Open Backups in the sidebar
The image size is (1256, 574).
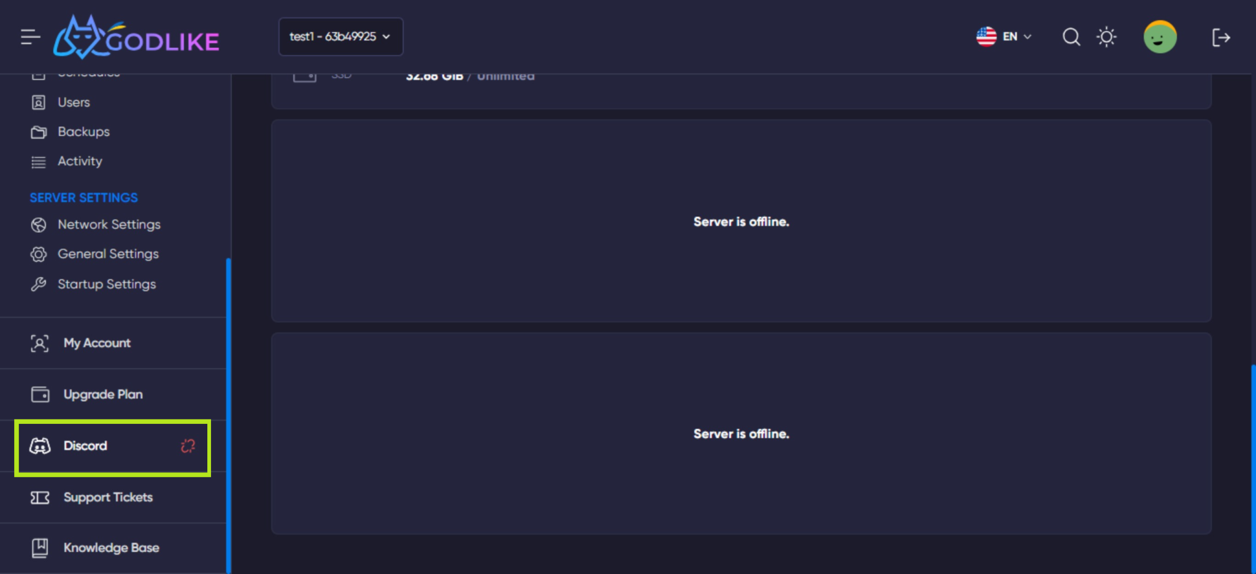tap(83, 132)
